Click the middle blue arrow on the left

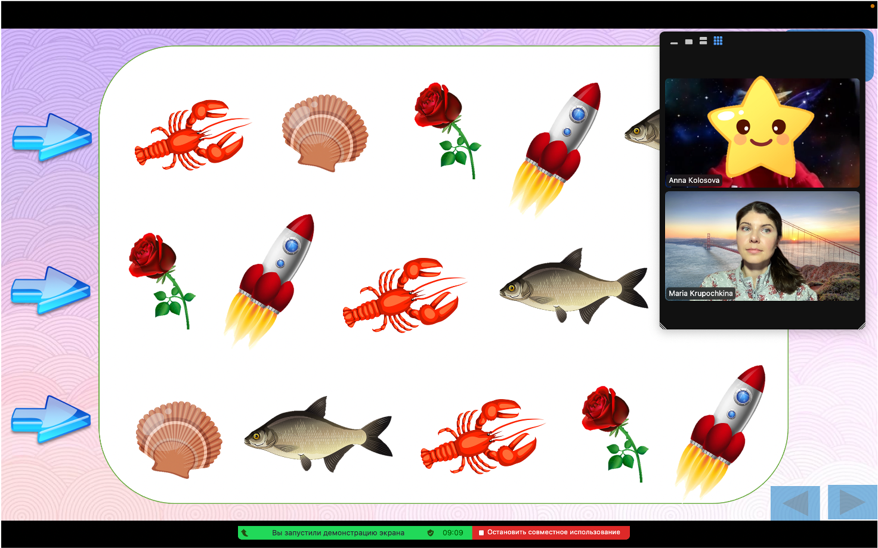point(51,290)
